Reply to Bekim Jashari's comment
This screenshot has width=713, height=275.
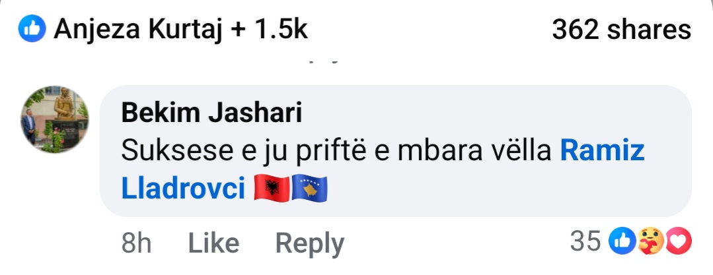click(x=310, y=244)
